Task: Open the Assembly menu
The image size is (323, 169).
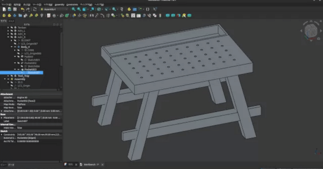Action: 59,5
